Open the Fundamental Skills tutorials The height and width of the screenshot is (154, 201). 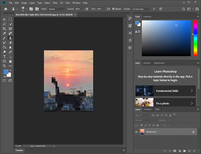pos(165,91)
